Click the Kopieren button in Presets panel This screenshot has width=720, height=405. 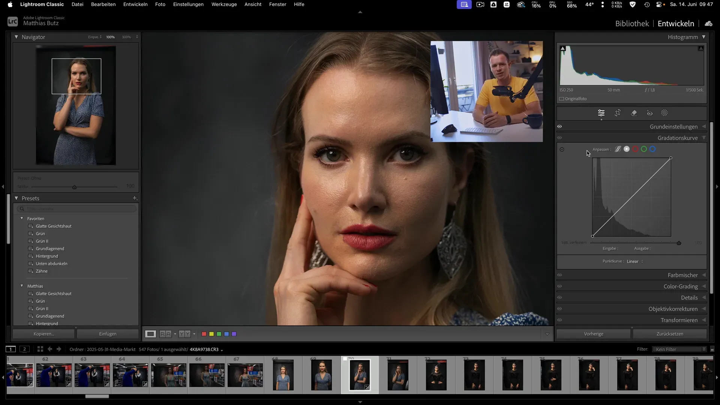43,333
